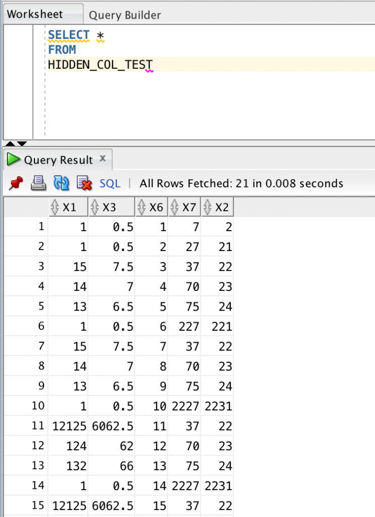
Task: Close the Query Result tab
Action: click(x=103, y=159)
